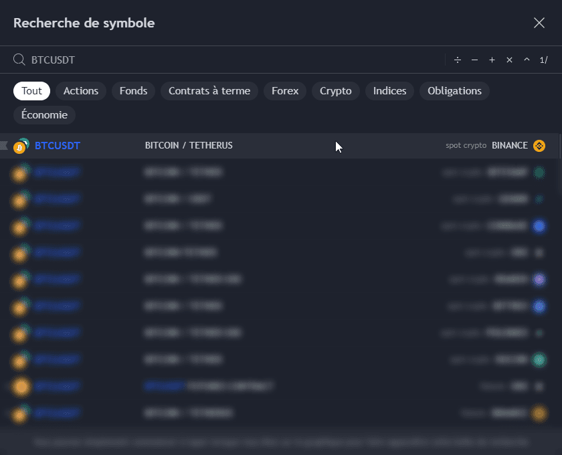
Task: Filter results by Actions
Action: [81, 91]
